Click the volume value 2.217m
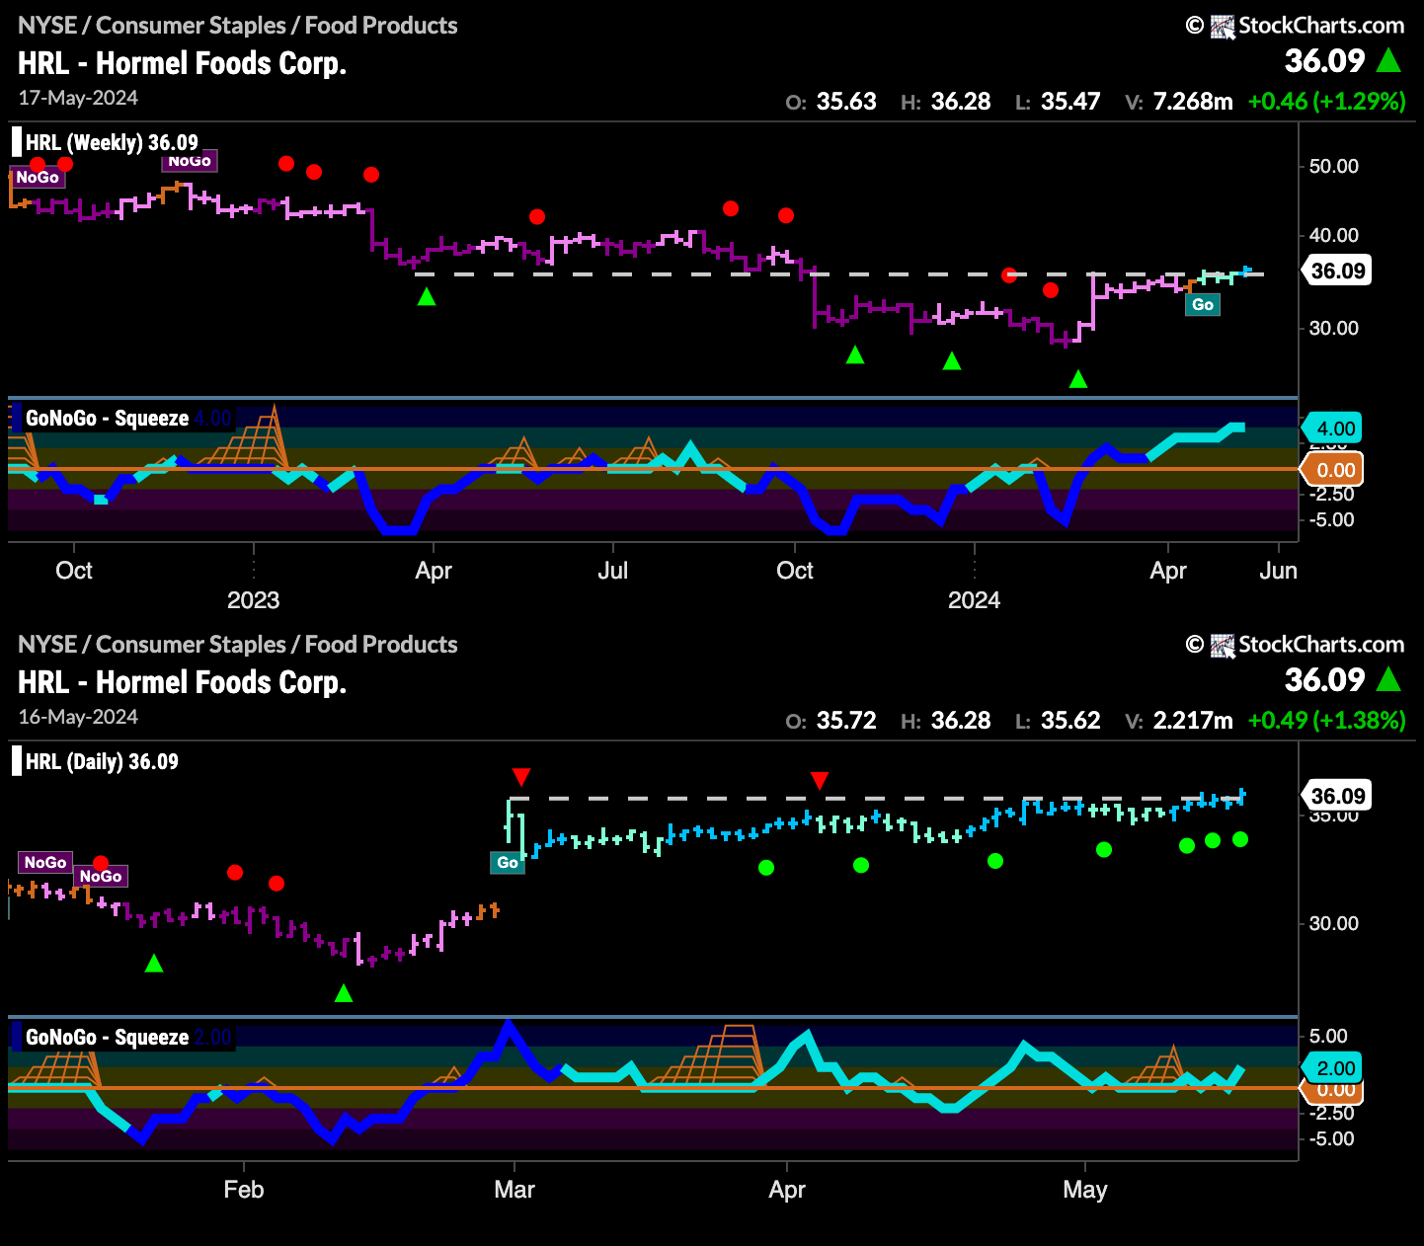The image size is (1424, 1246). point(1193,721)
